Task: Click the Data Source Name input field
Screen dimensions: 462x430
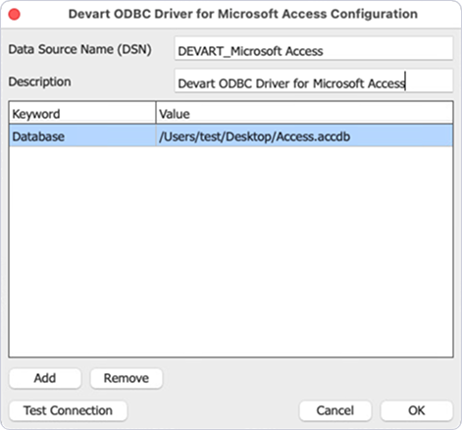Action: [x=314, y=48]
